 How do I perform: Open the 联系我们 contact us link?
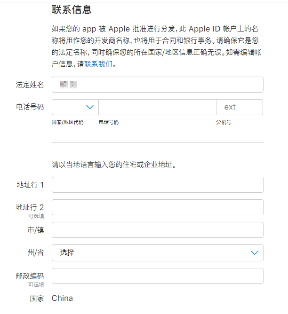point(99,64)
